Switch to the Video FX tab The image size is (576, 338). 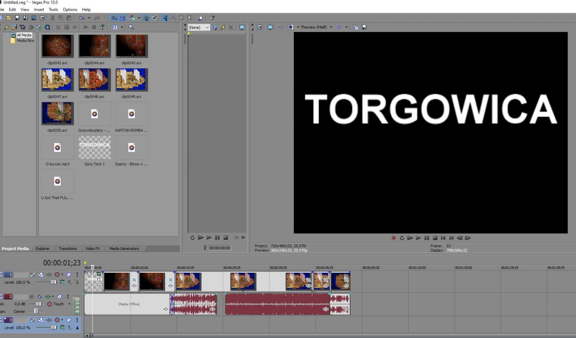click(x=93, y=248)
